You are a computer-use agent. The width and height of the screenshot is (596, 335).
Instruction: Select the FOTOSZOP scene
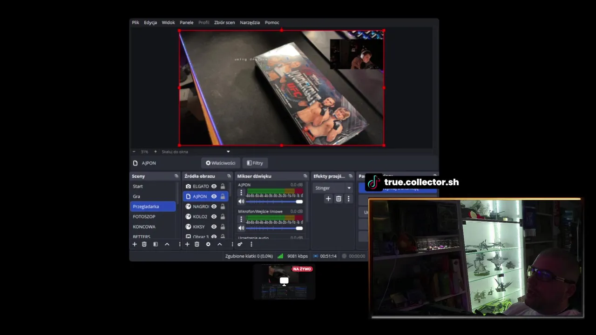(x=153, y=216)
